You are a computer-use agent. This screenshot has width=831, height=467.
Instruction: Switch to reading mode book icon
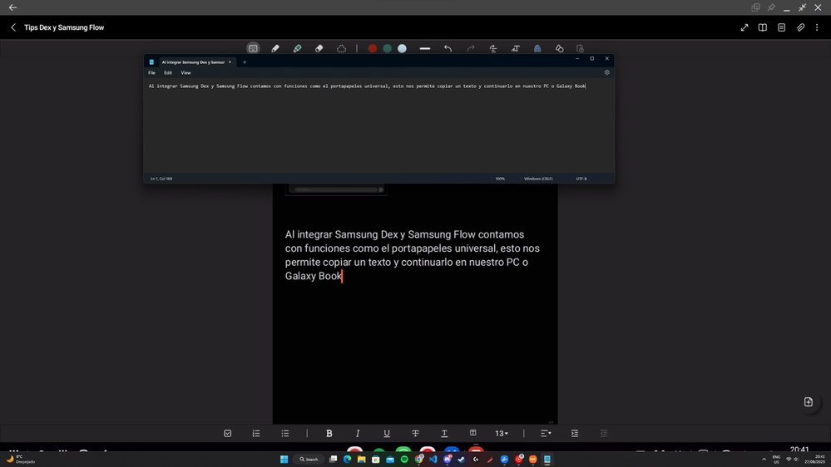(x=763, y=27)
